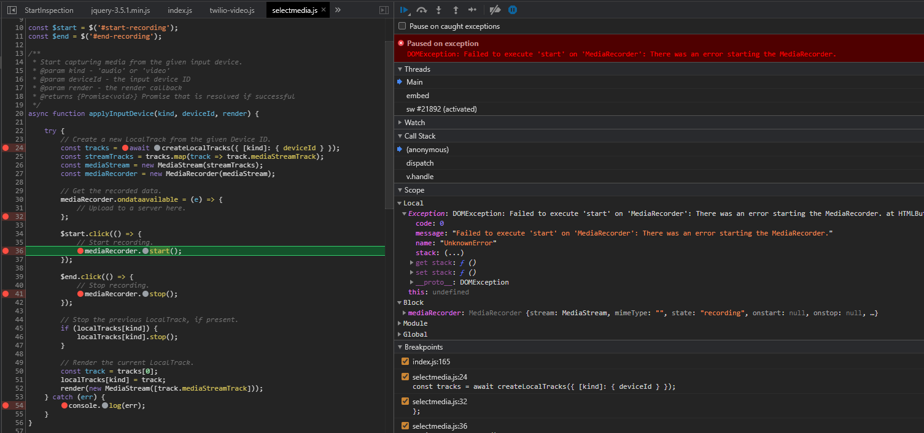The width and height of the screenshot is (924, 433).
Task: Click the show navigator icon
Action: pyautogui.click(x=12, y=10)
